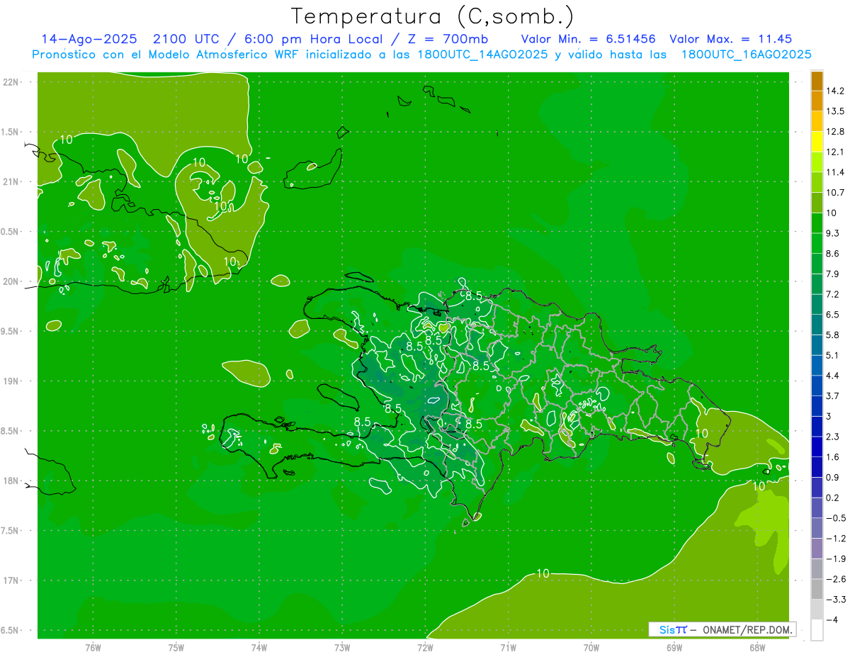Click the "12.8" color bar value
The height and width of the screenshot is (657, 850).
(835, 132)
